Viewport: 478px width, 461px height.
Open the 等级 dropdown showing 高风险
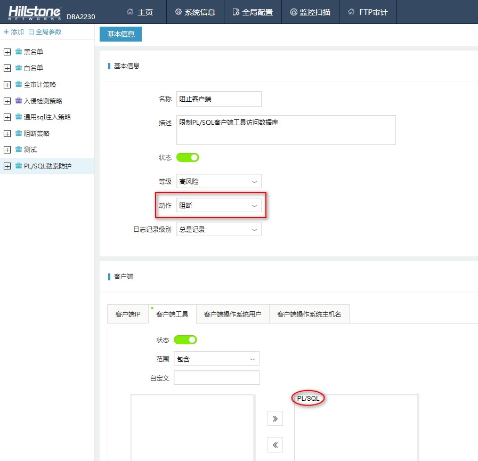[219, 181]
